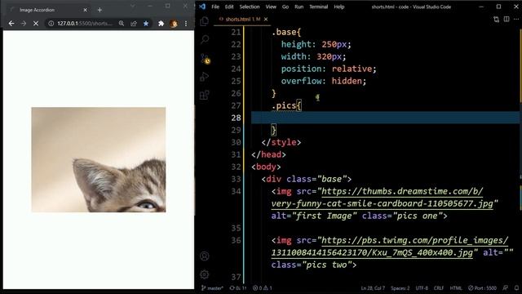522x294 pixels.
Task: Open the Extensions view
Action: 205,95
